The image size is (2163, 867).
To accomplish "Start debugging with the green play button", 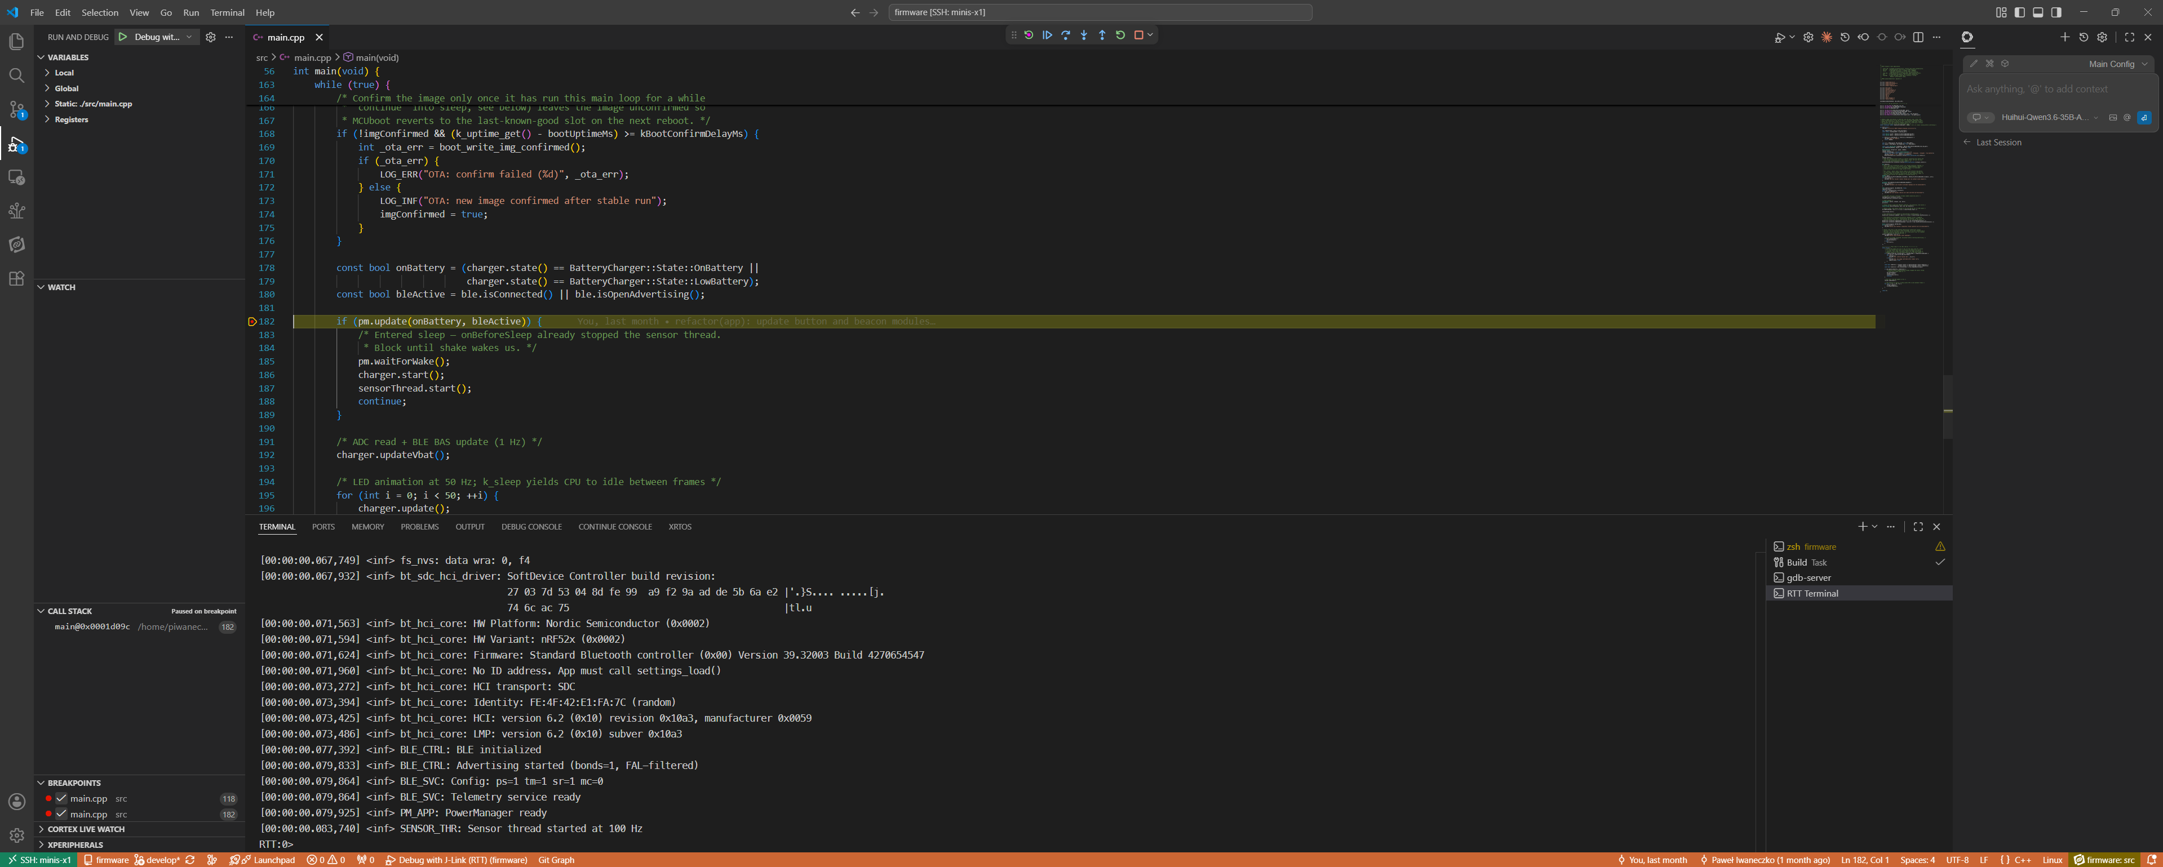I will point(123,37).
